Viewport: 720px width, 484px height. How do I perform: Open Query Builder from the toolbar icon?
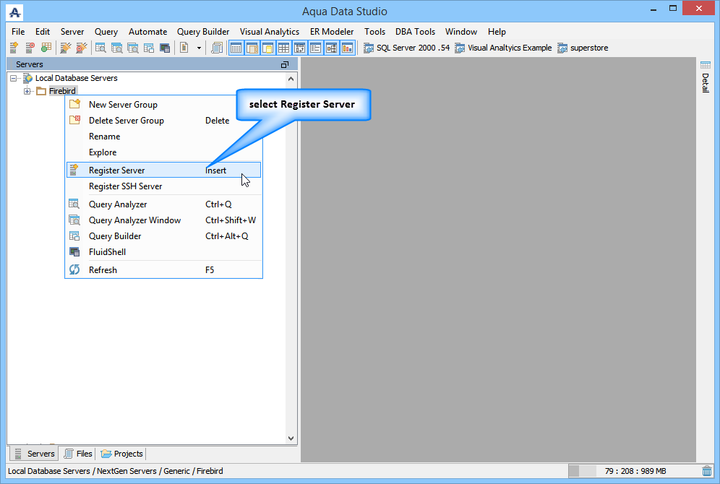pos(149,48)
